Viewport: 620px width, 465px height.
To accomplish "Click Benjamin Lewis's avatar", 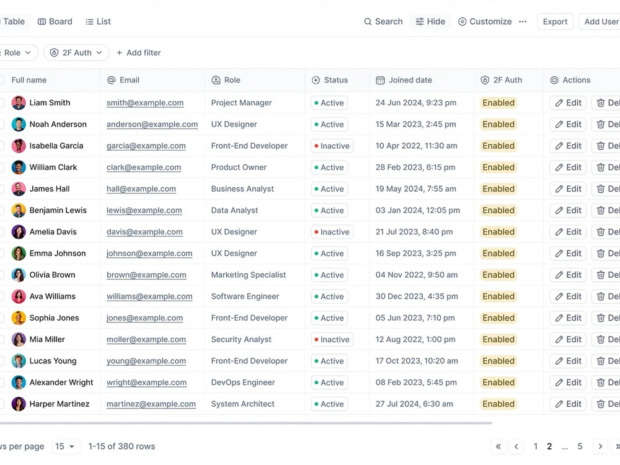I will click(19, 210).
